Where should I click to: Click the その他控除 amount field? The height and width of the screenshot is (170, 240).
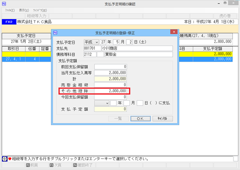(x=110, y=91)
